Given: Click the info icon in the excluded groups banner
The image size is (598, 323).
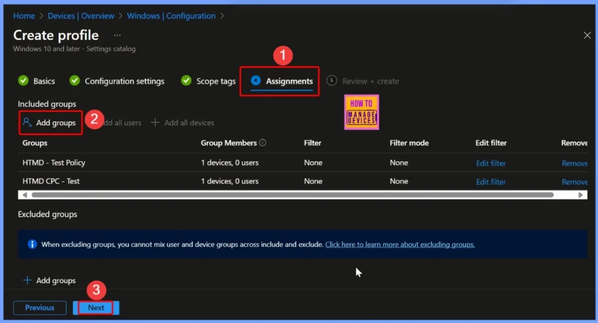Looking at the screenshot, I should [32, 244].
